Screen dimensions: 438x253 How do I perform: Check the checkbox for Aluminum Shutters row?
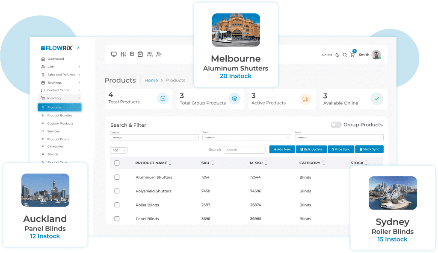click(x=117, y=177)
